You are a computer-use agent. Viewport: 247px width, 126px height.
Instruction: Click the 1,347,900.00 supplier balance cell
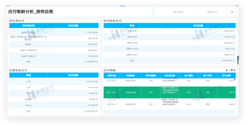[92, 33]
